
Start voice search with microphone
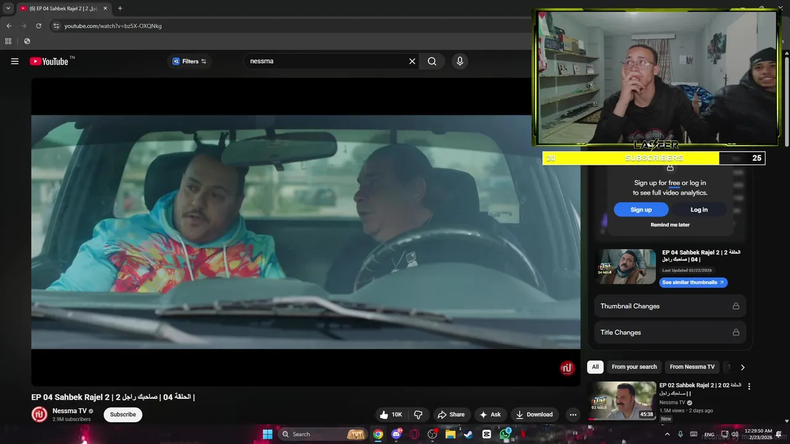459,61
